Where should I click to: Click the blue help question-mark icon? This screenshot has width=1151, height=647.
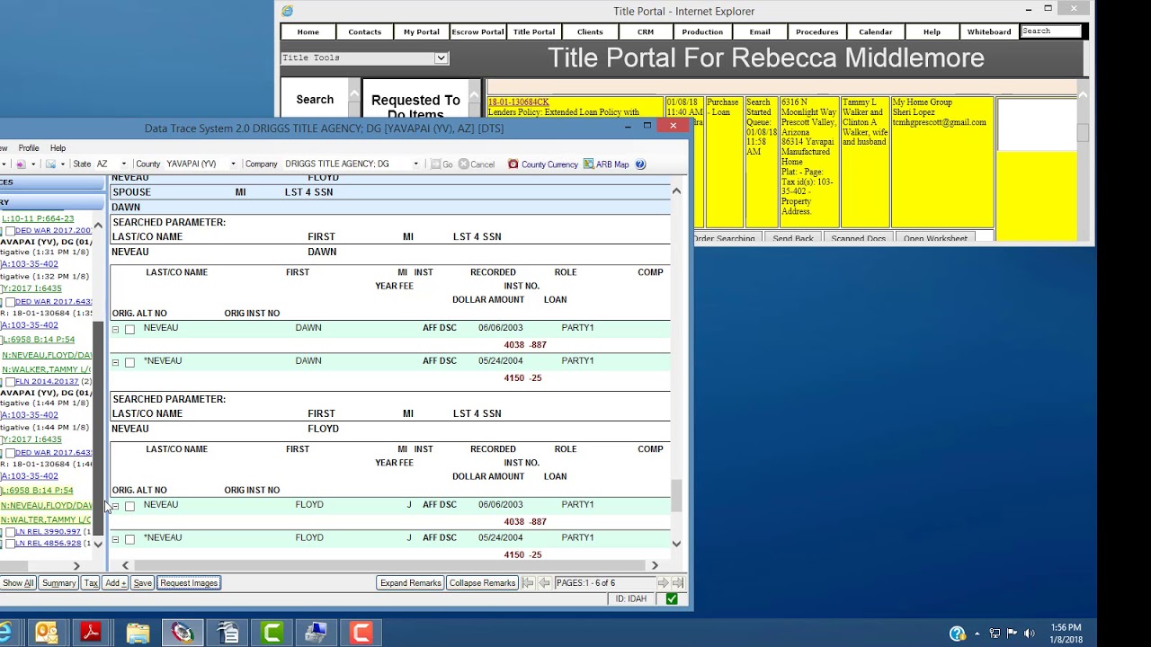coord(640,164)
